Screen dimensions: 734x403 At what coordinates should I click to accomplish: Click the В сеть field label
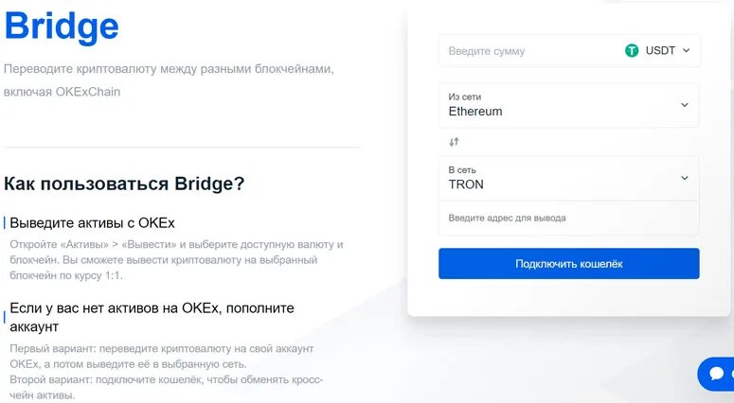point(462,169)
